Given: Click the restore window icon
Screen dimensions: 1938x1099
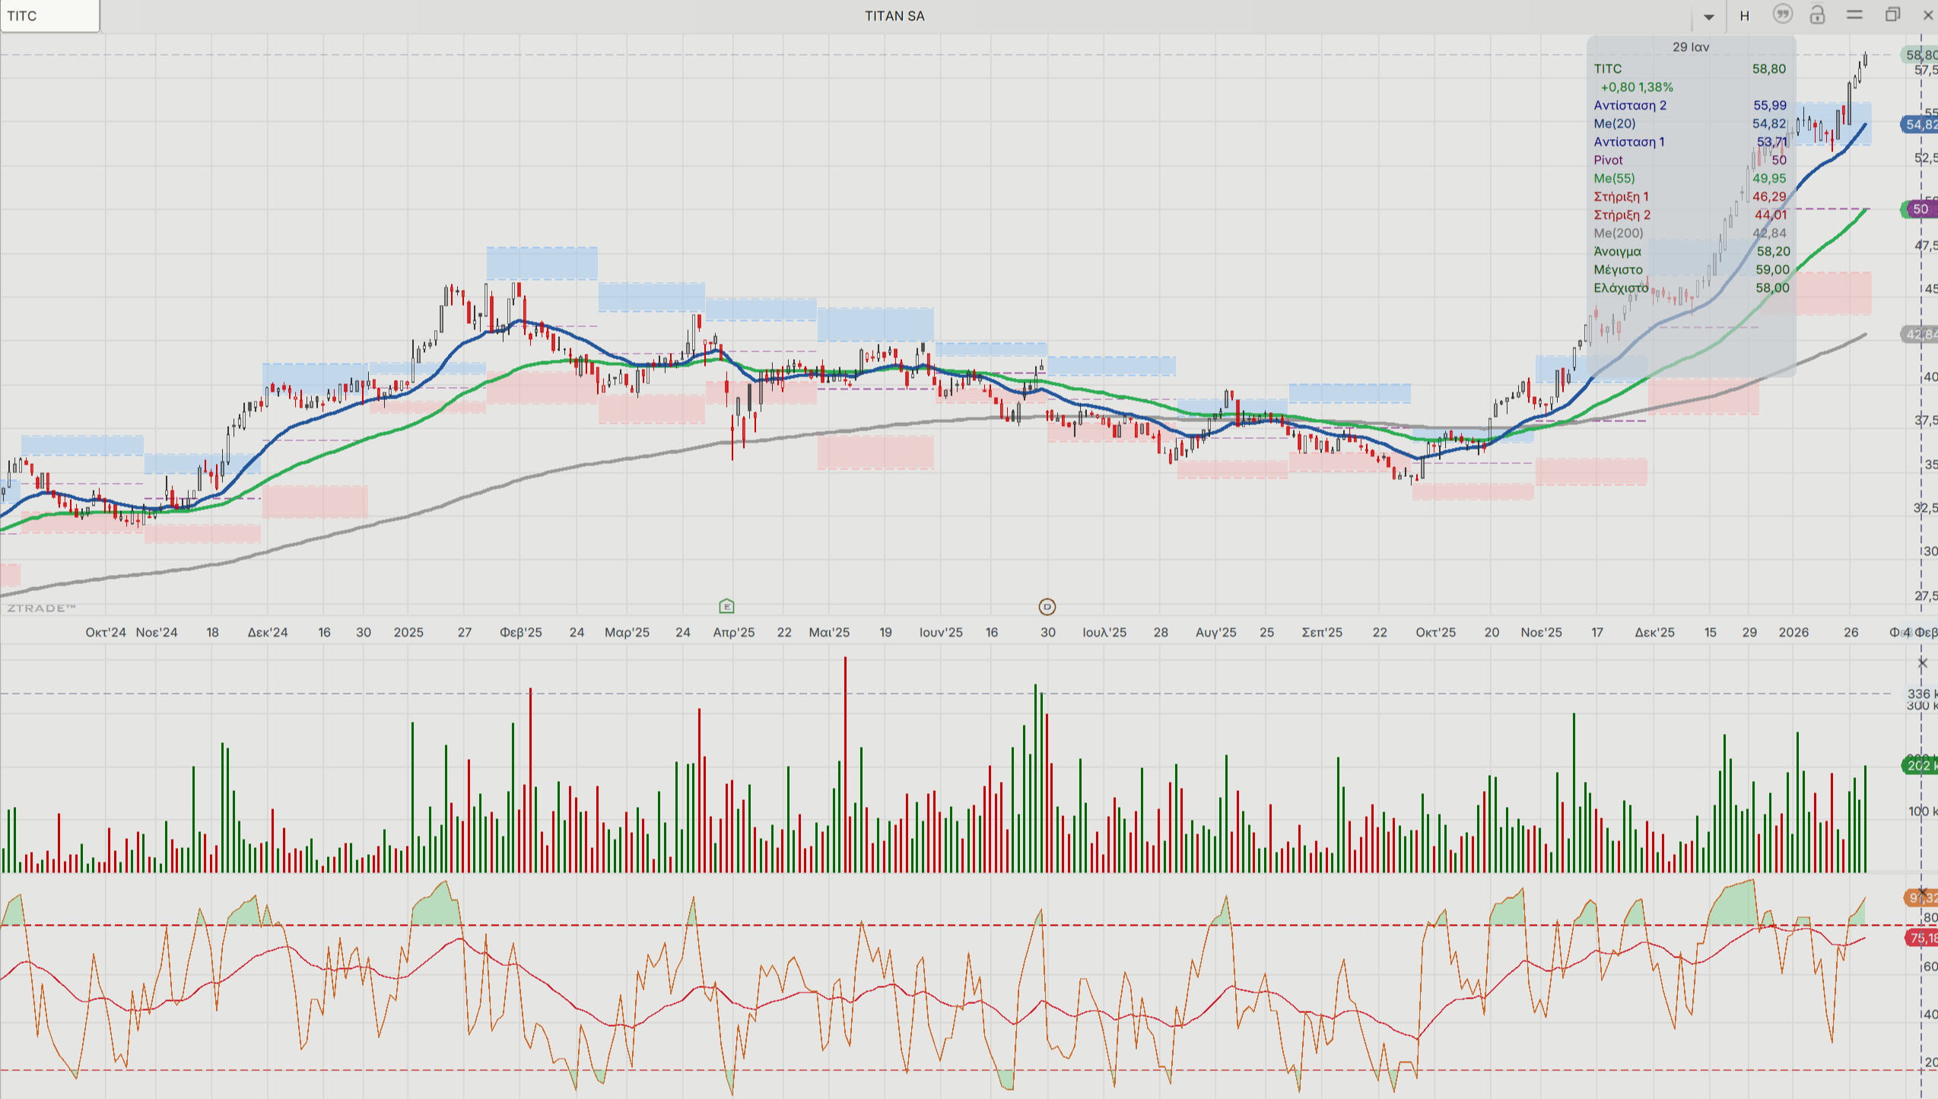Looking at the screenshot, I should (1892, 14).
